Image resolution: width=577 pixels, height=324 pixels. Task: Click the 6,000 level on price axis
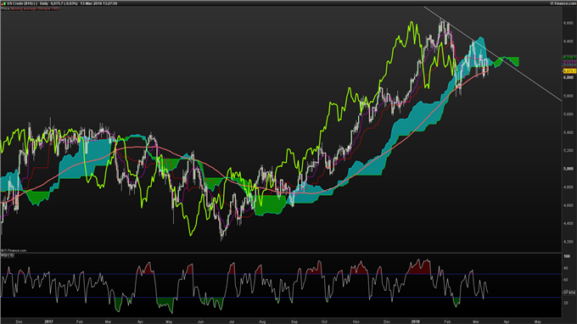[569, 77]
